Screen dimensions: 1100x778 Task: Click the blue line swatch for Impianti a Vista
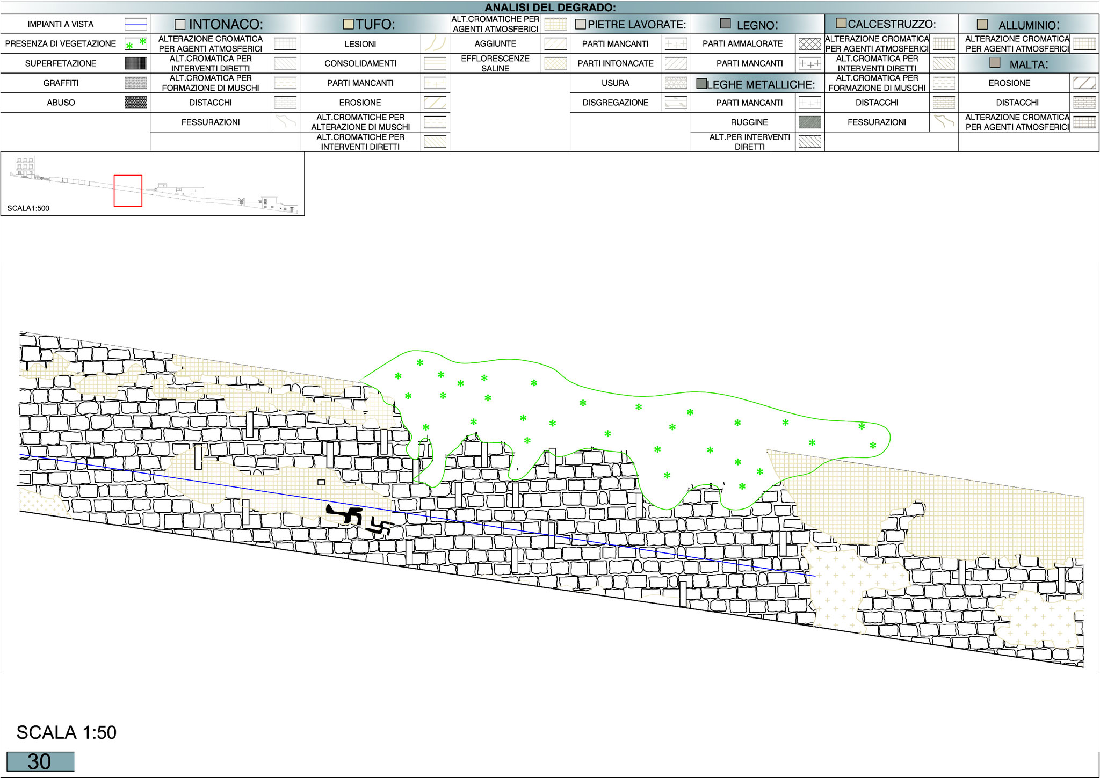click(x=135, y=24)
